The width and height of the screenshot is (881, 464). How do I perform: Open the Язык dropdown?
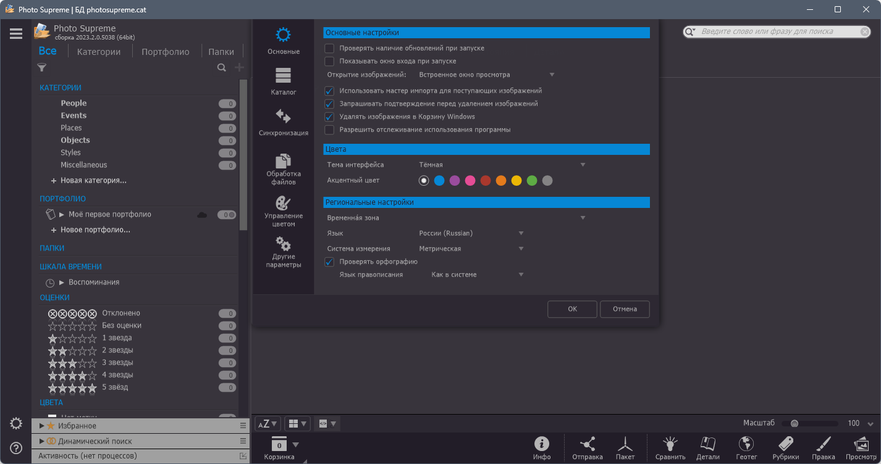[471, 233]
